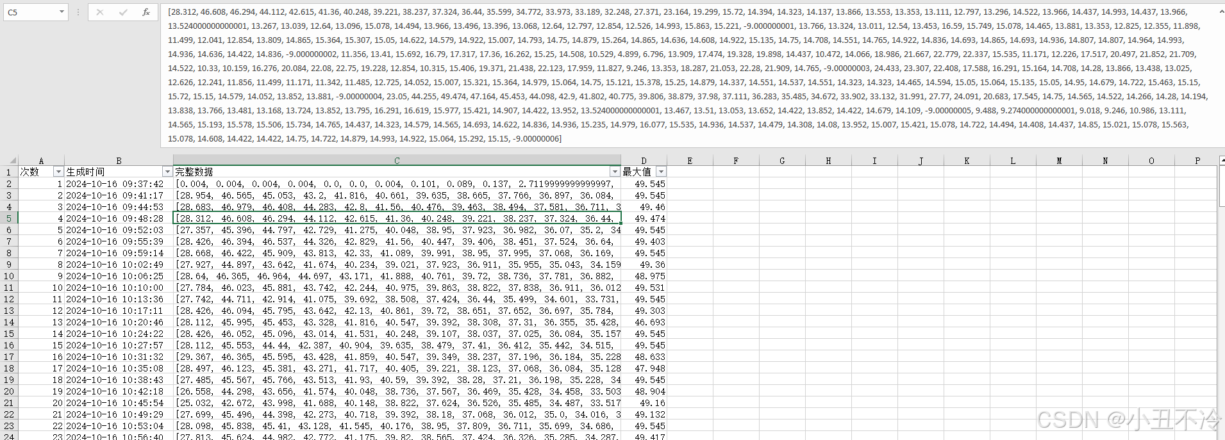Open the filter dropdown for 次数

point(58,172)
